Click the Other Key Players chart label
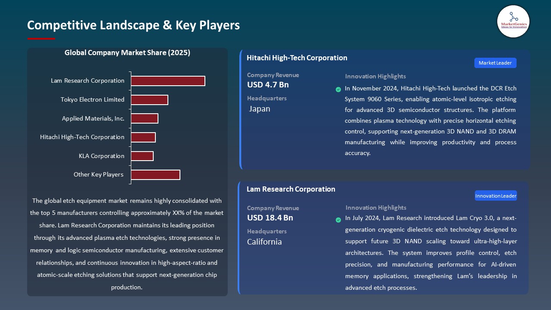 [99, 175]
